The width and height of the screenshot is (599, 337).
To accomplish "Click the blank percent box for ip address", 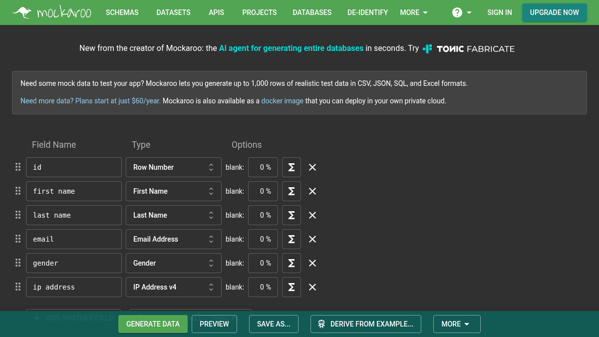I will click(x=263, y=287).
